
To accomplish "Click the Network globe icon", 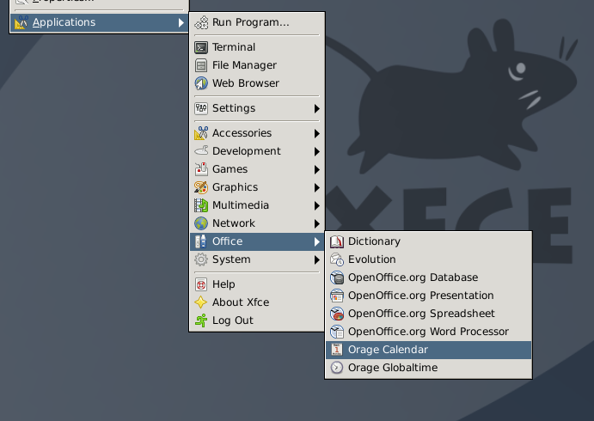I will (x=201, y=223).
